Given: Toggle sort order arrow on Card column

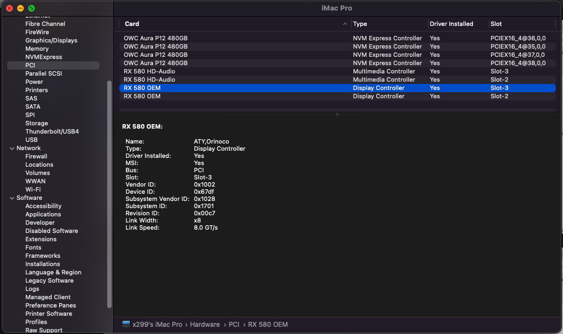Looking at the screenshot, I should click(x=345, y=24).
